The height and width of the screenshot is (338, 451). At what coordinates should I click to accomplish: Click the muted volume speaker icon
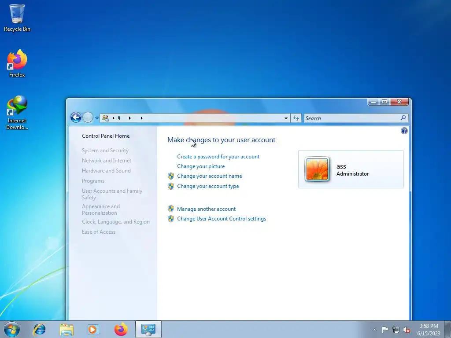point(407,330)
